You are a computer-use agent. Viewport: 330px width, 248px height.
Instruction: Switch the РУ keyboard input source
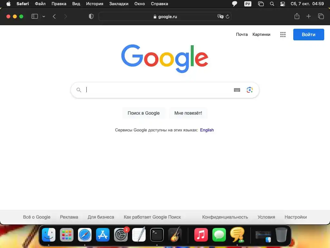point(248,4)
